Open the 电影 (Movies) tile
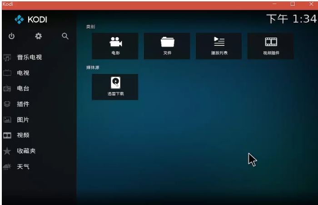 point(115,46)
